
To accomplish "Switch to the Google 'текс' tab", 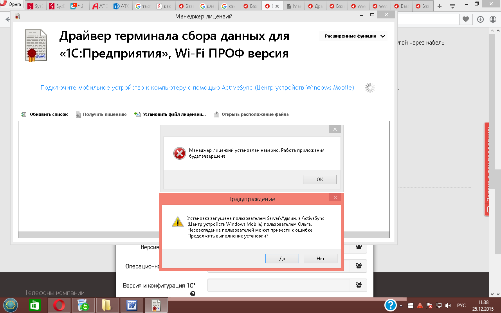I will [142, 7].
